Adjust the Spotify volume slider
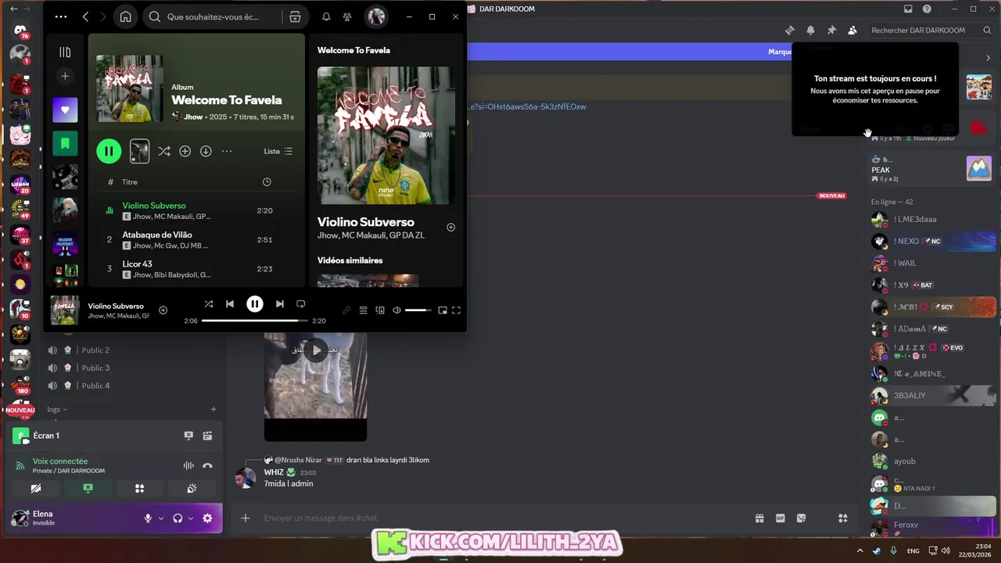Image resolution: width=1001 pixels, height=563 pixels. 418,310
